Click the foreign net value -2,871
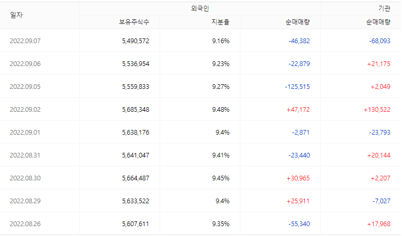Screen dimensions: 402x236 [x=301, y=133]
